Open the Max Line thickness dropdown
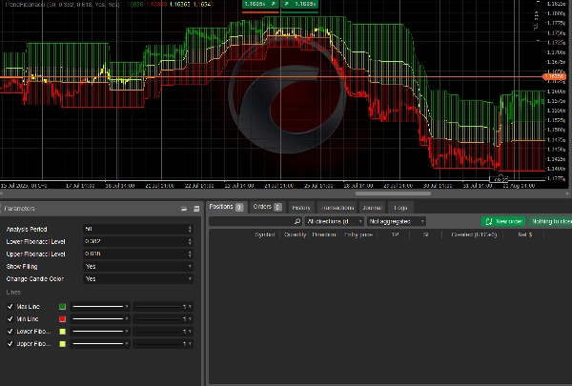Image resolution: width=572 pixels, height=386 pixels. coord(163,307)
